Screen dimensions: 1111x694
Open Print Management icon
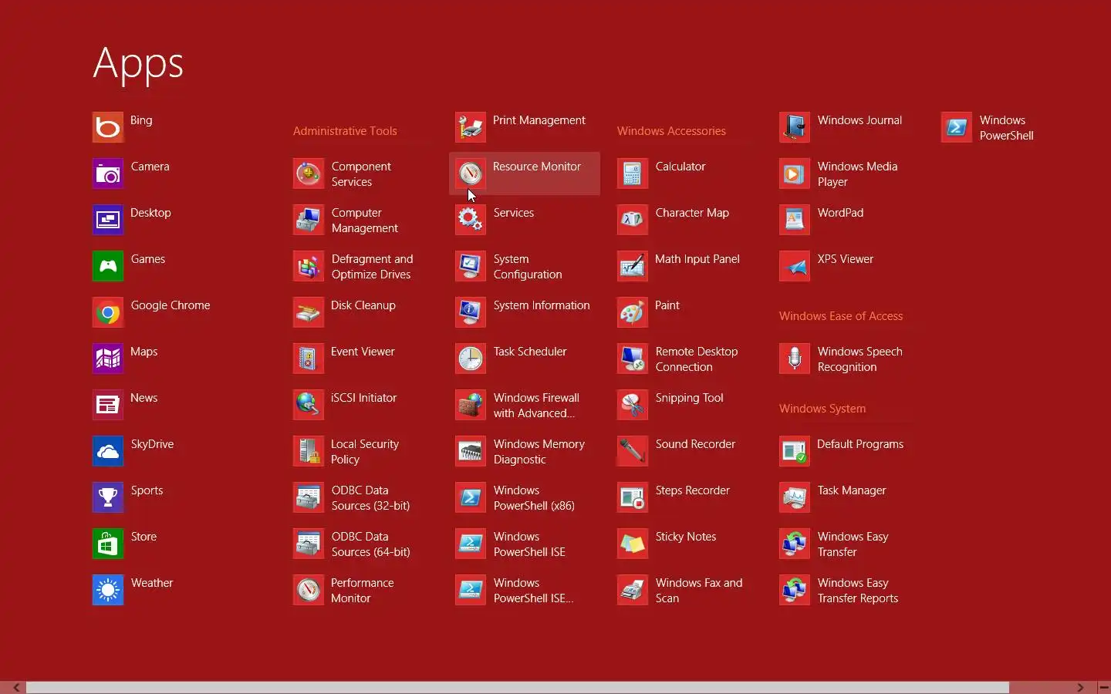click(471, 127)
